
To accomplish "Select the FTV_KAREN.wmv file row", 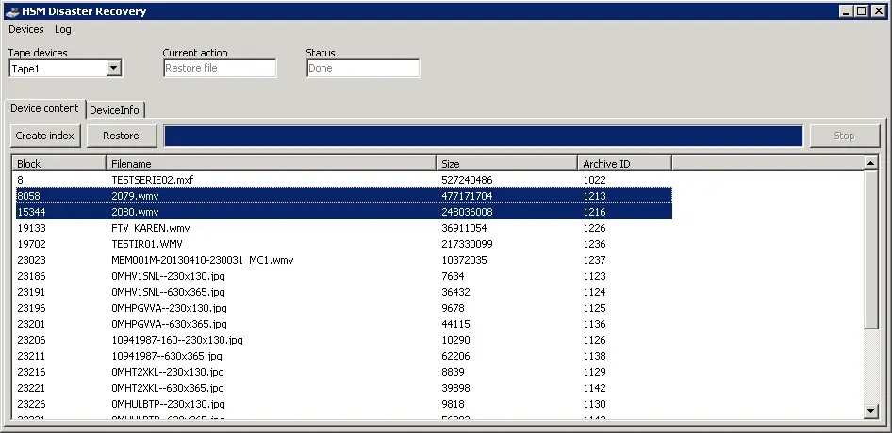I will tap(150, 228).
